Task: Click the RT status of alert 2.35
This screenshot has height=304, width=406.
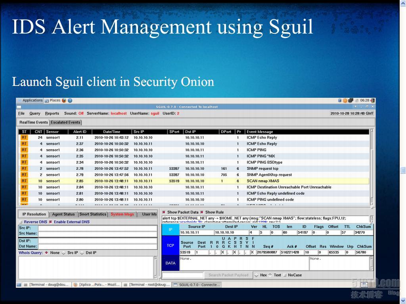Action: click(x=24, y=156)
